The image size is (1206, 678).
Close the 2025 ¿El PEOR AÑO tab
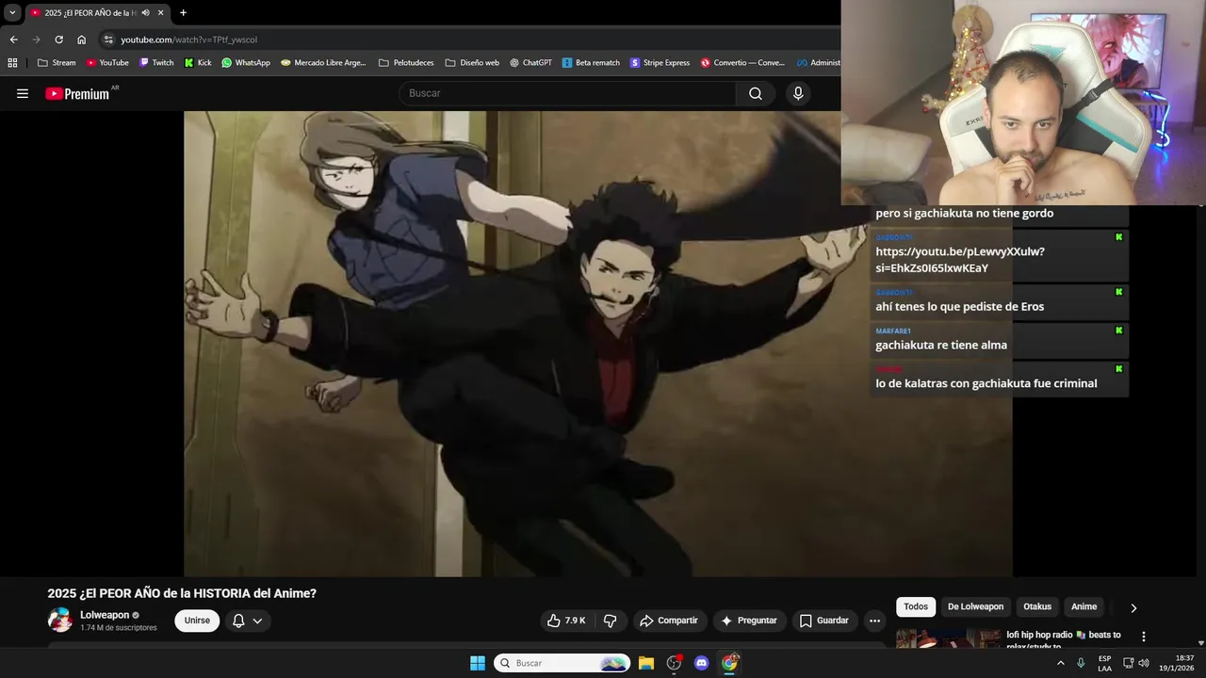click(160, 12)
